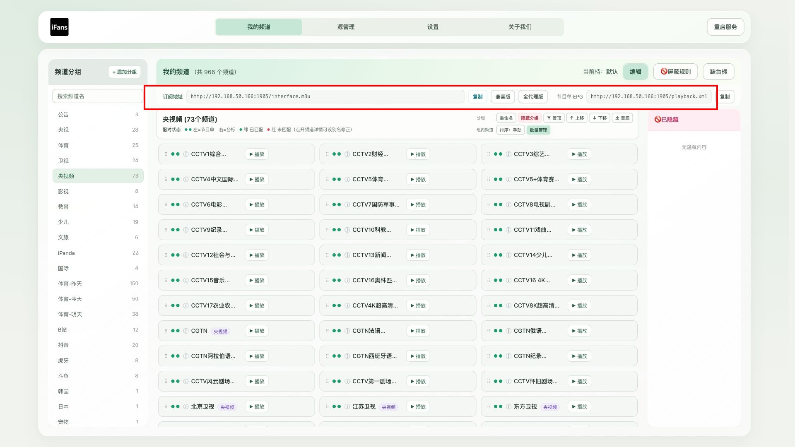Viewport: 795px width, 447px height.
Task: Click drag handle of CCTV4中文国际 card
Action: click(x=166, y=179)
